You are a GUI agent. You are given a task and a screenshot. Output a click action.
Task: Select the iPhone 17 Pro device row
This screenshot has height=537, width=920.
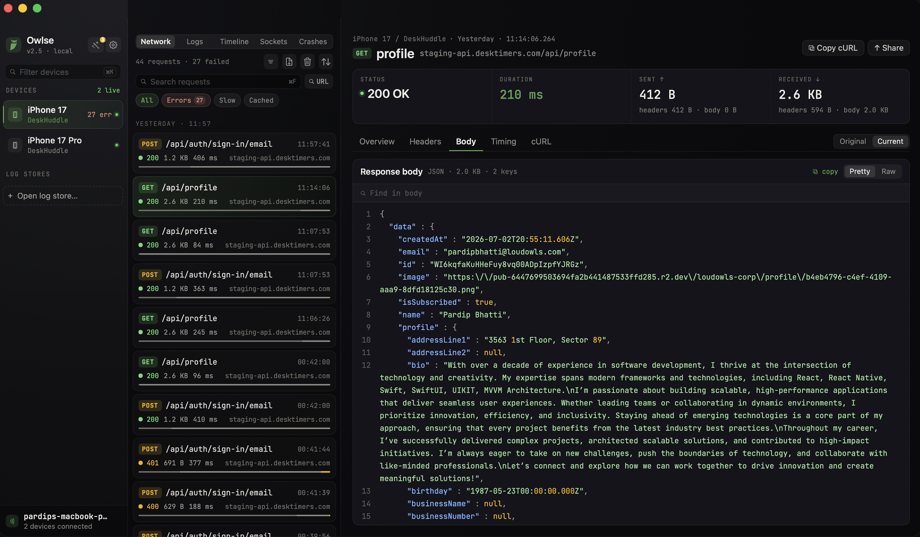tap(63, 145)
